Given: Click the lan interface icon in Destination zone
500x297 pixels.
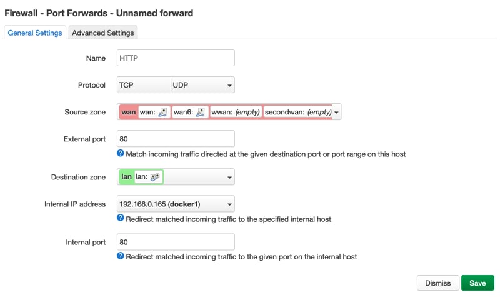Looking at the screenshot, I should (x=154, y=178).
